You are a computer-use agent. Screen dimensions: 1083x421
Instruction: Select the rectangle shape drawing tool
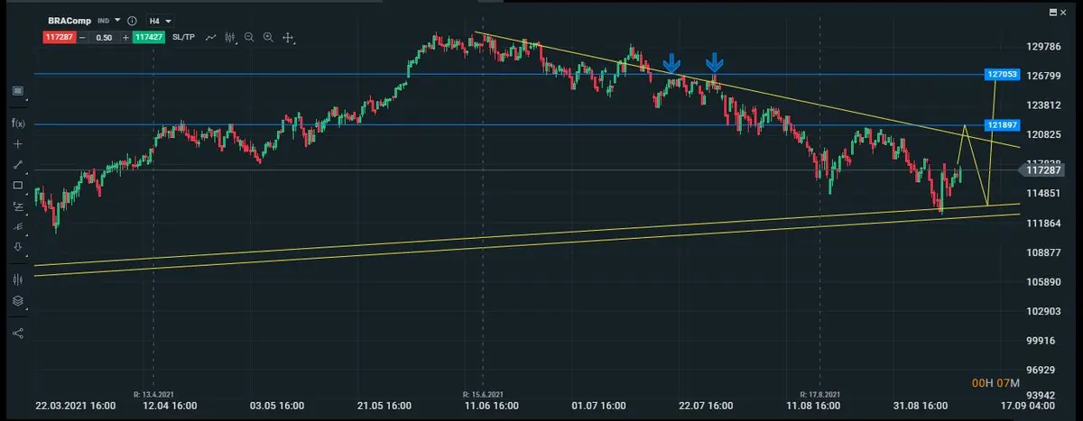[x=18, y=185]
